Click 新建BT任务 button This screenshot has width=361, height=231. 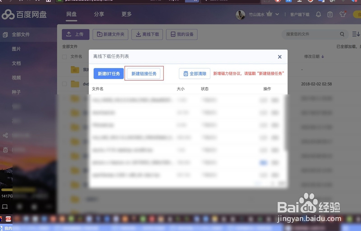(x=109, y=74)
